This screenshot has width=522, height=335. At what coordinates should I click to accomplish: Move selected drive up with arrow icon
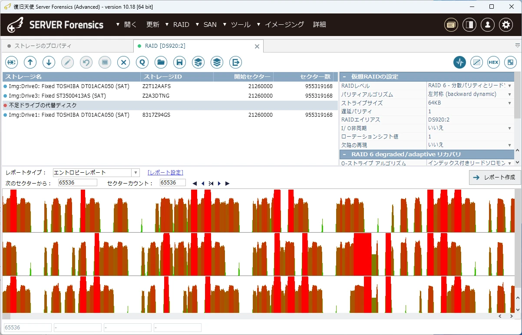[30, 62]
